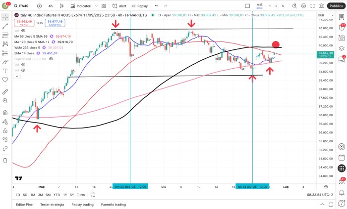
Task: Select the crosshair cursor tool
Action: click(5, 16)
